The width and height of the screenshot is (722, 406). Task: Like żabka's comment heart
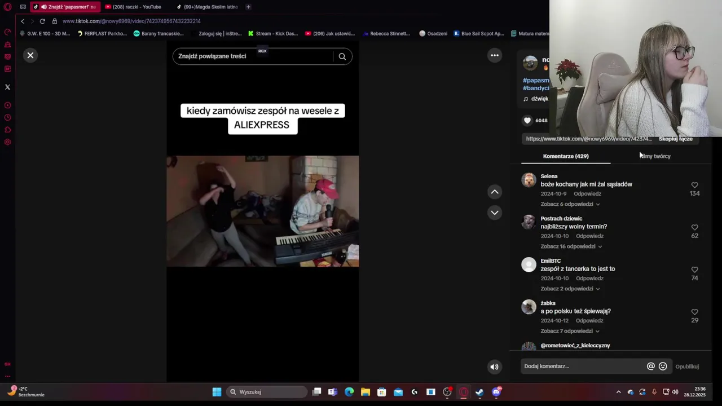point(694,312)
